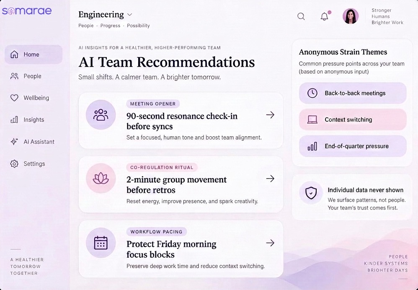Select Context switching strain theme
Screen dimensions: 418x290
coord(352,119)
